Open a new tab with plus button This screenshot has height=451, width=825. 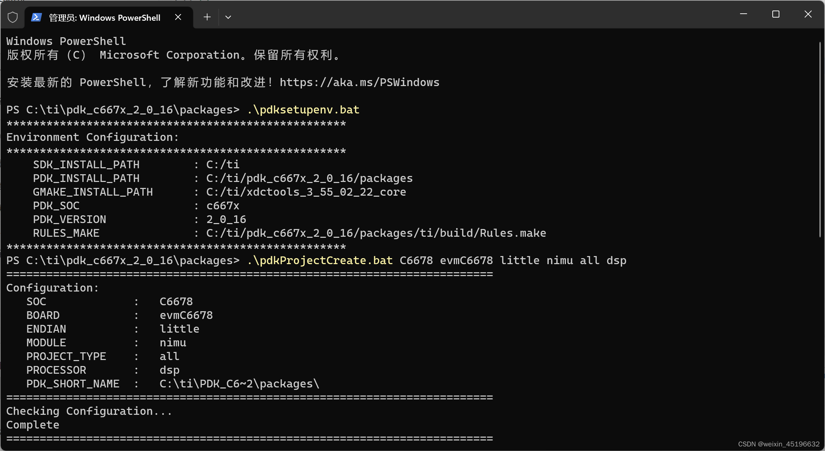pyautogui.click(x=207, y=17)
